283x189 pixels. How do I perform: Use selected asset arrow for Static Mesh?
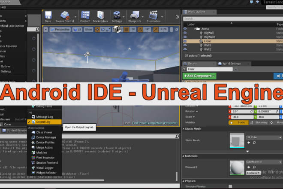(249, 143)
